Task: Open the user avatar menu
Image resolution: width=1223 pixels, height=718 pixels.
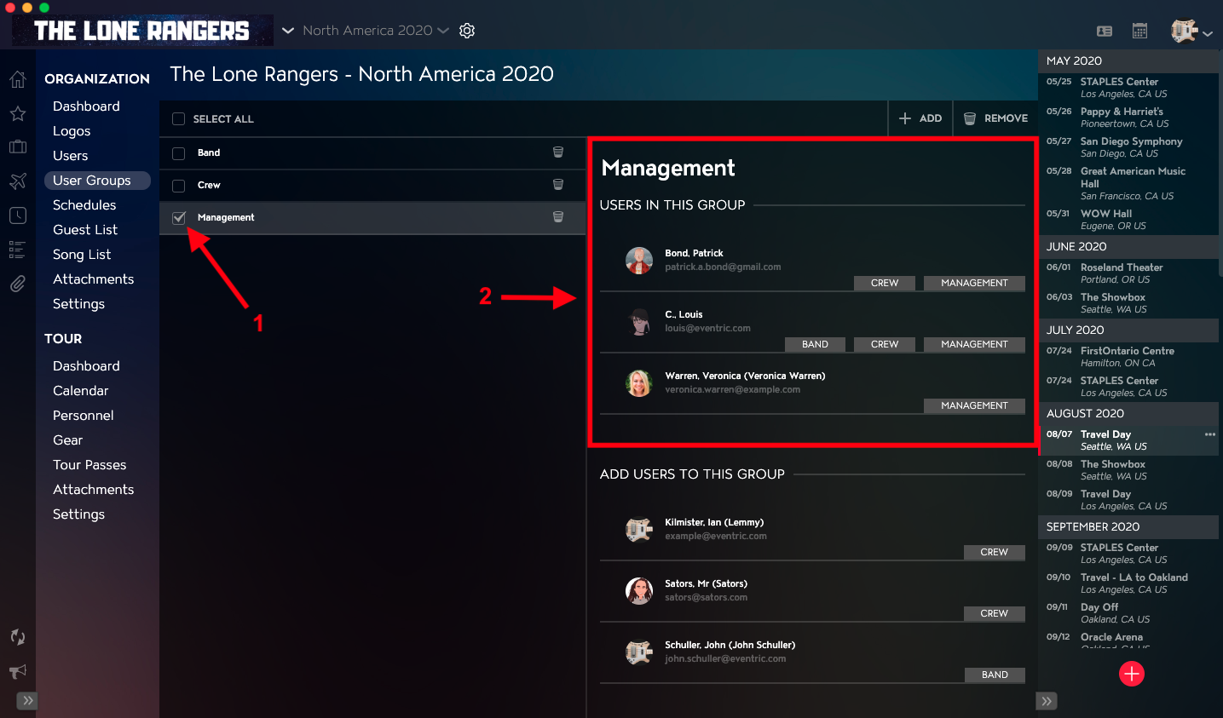Action: (x=1191, y=32)
